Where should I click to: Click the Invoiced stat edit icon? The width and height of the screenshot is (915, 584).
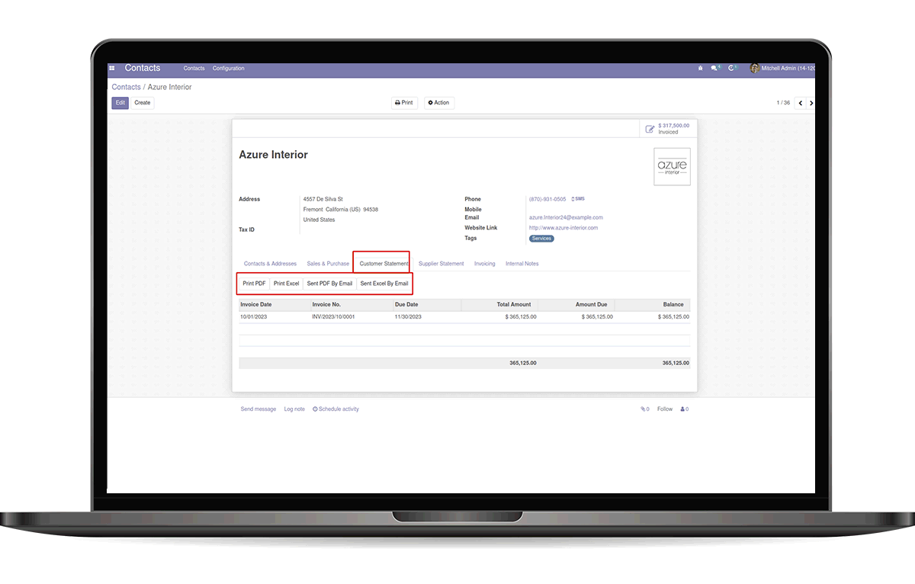coord(650,129)
